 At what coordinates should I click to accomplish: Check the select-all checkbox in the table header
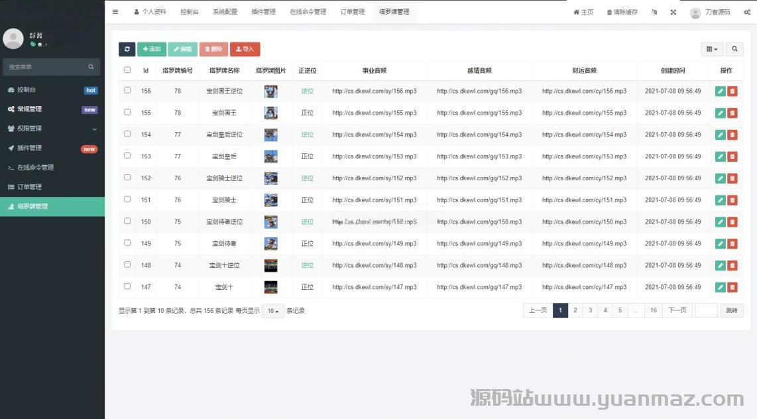tap(127, 70)
